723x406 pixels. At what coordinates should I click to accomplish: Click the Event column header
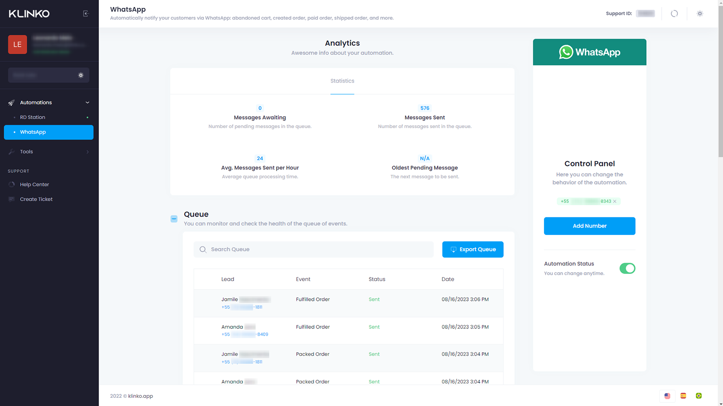(303, 279)
